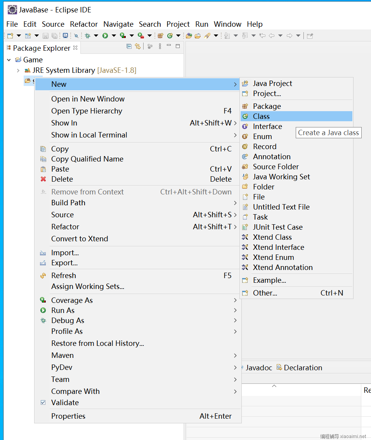Click Other... in the New submenu
Screen dimensions: 371x440
[x=296, y=293]
